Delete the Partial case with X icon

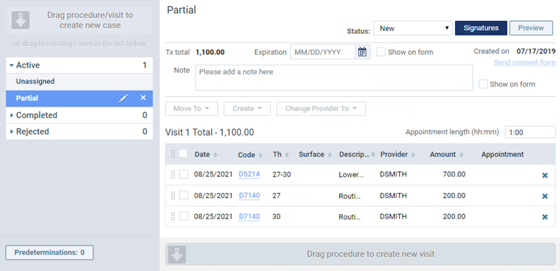[x=143, y=98]
